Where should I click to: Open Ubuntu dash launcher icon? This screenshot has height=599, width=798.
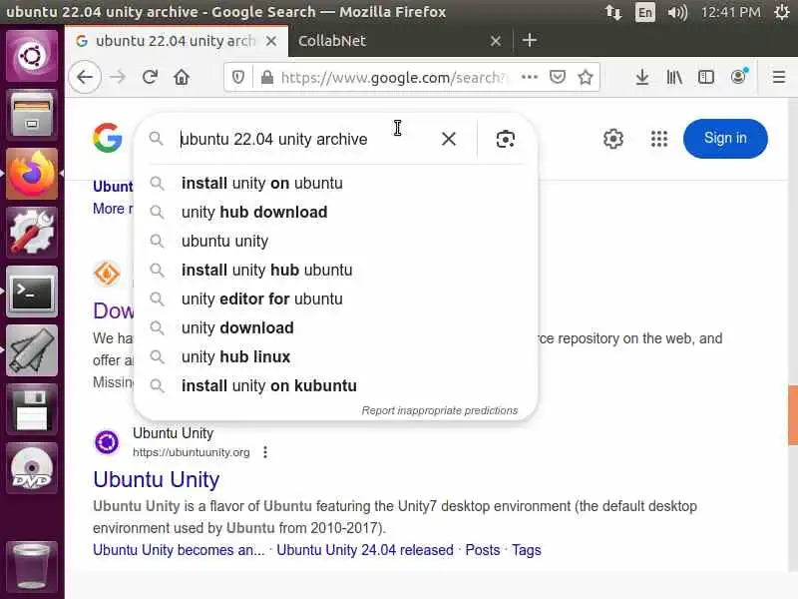pos(32,56)
